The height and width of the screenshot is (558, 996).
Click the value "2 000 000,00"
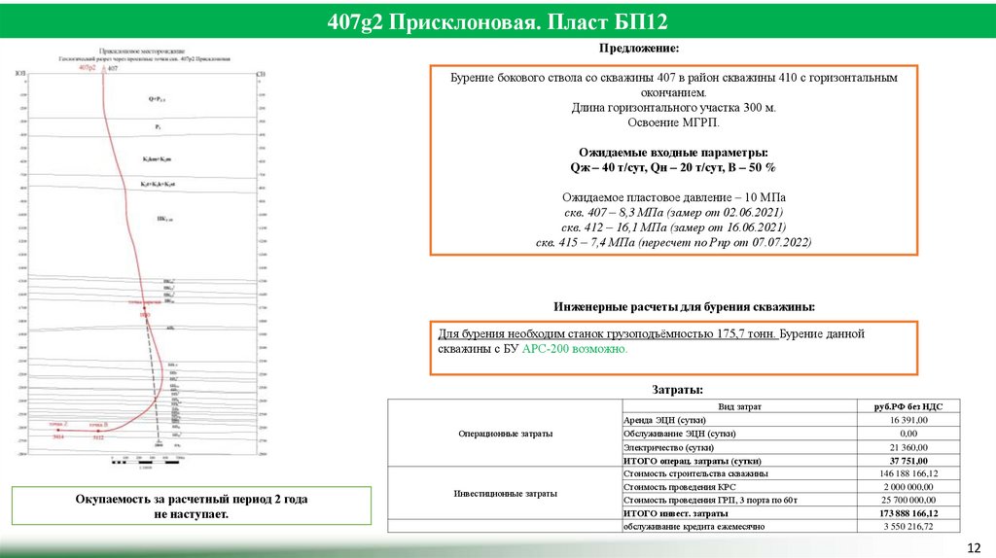(x=908, y=487)
